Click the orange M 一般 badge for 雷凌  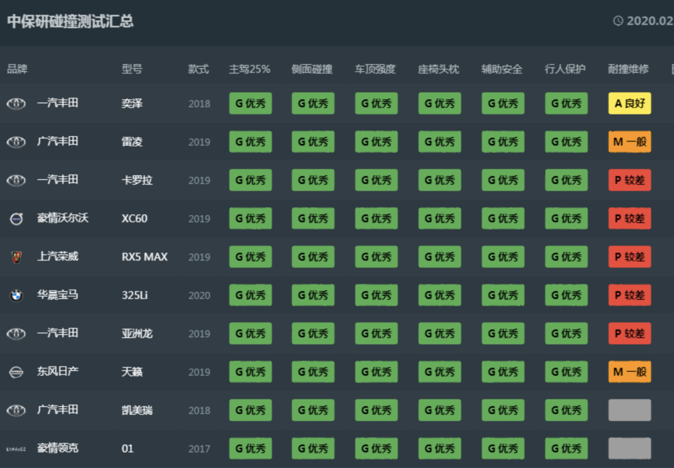(630, 142)
